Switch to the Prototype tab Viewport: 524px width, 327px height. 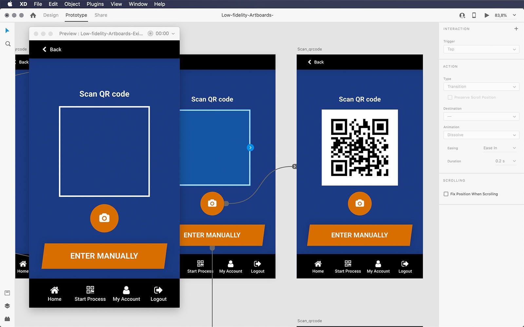pos(76,15)
